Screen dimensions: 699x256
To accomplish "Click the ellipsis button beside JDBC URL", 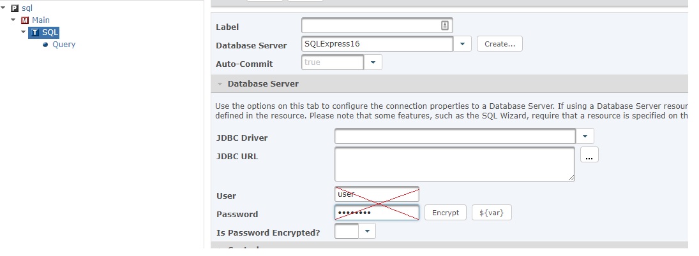I will coord(589,155).
